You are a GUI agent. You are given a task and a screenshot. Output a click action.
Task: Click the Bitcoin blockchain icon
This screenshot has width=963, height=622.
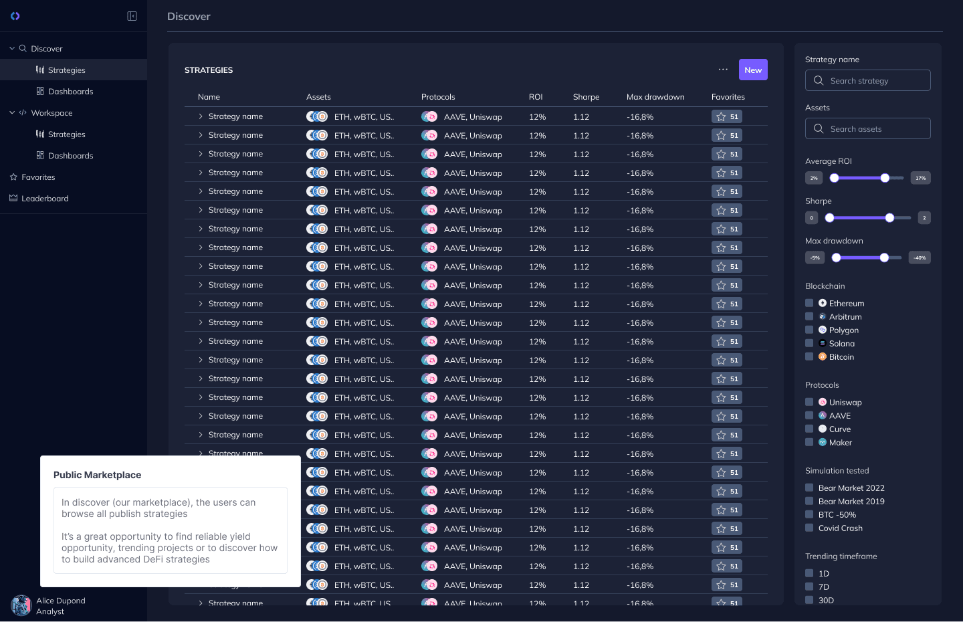tap(823, 356)
